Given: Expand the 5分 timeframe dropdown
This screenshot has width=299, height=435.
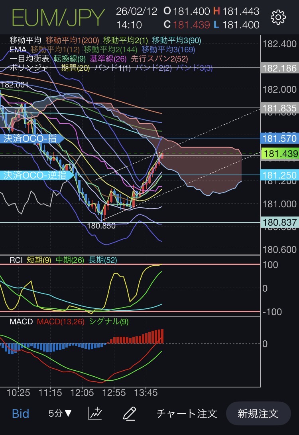Looking at the screenshot, I should click(x=60, y=413).
